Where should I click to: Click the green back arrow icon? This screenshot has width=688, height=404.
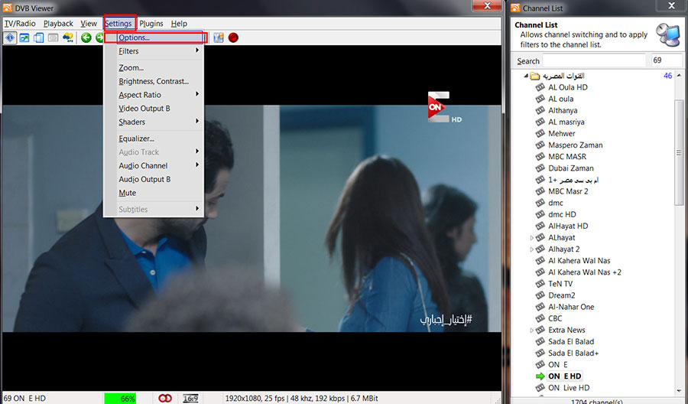point(86,37)
